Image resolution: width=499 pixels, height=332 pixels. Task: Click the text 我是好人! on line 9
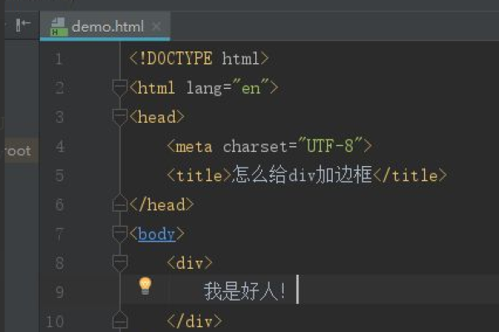coord(245,290)
